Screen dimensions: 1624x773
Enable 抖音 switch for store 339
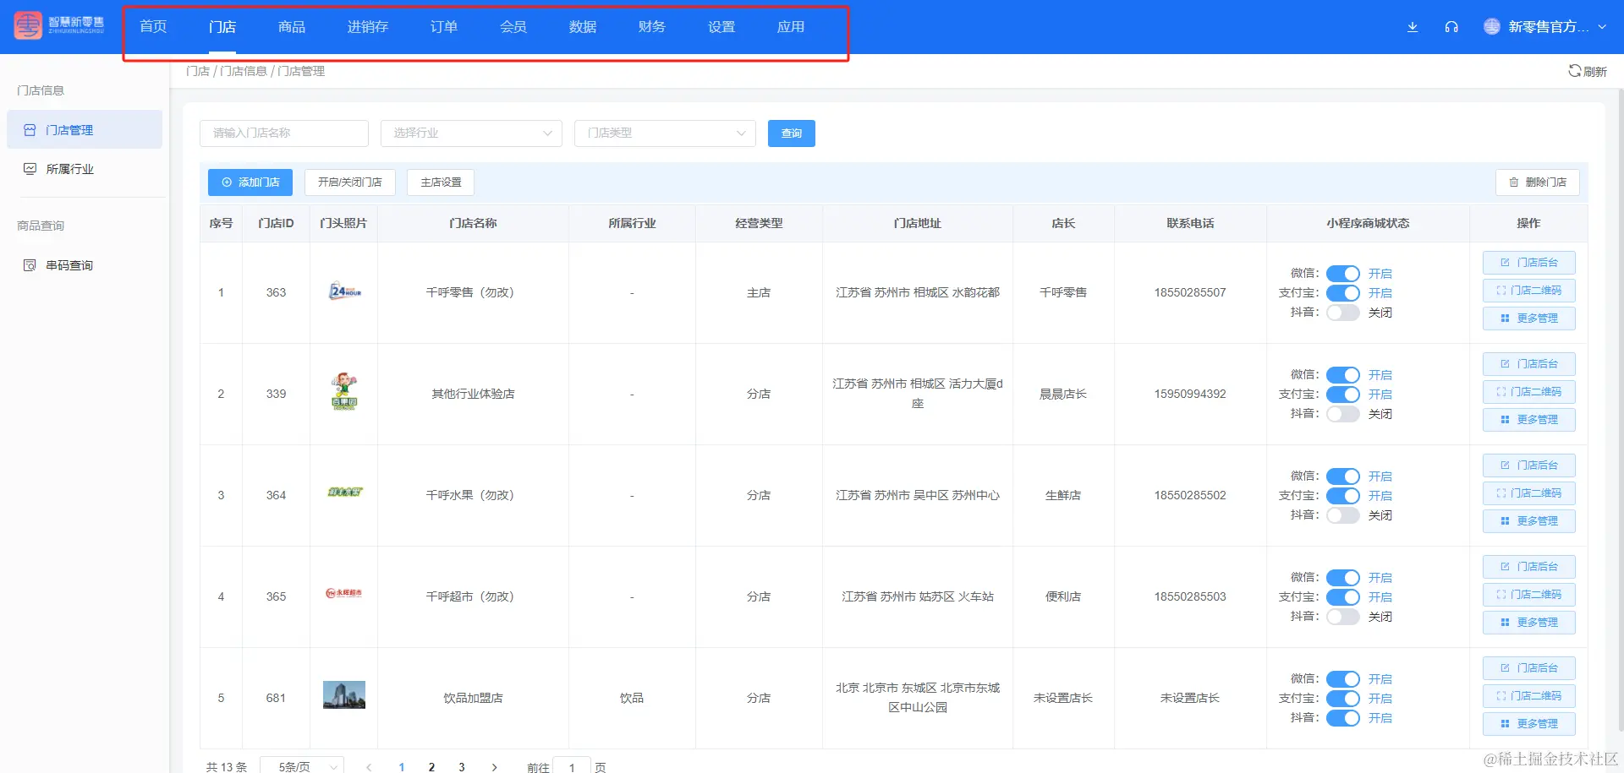[1343, 414]
